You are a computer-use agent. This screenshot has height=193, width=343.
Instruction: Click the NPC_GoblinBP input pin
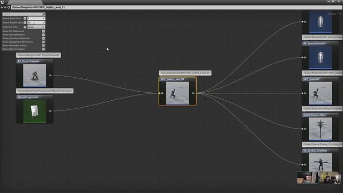pos(305,93)
